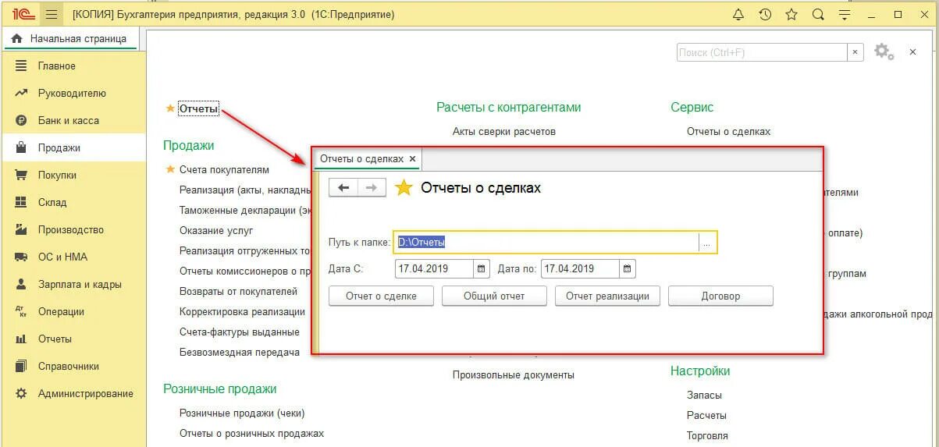Open section settings gear dropdown

point(884,52)
